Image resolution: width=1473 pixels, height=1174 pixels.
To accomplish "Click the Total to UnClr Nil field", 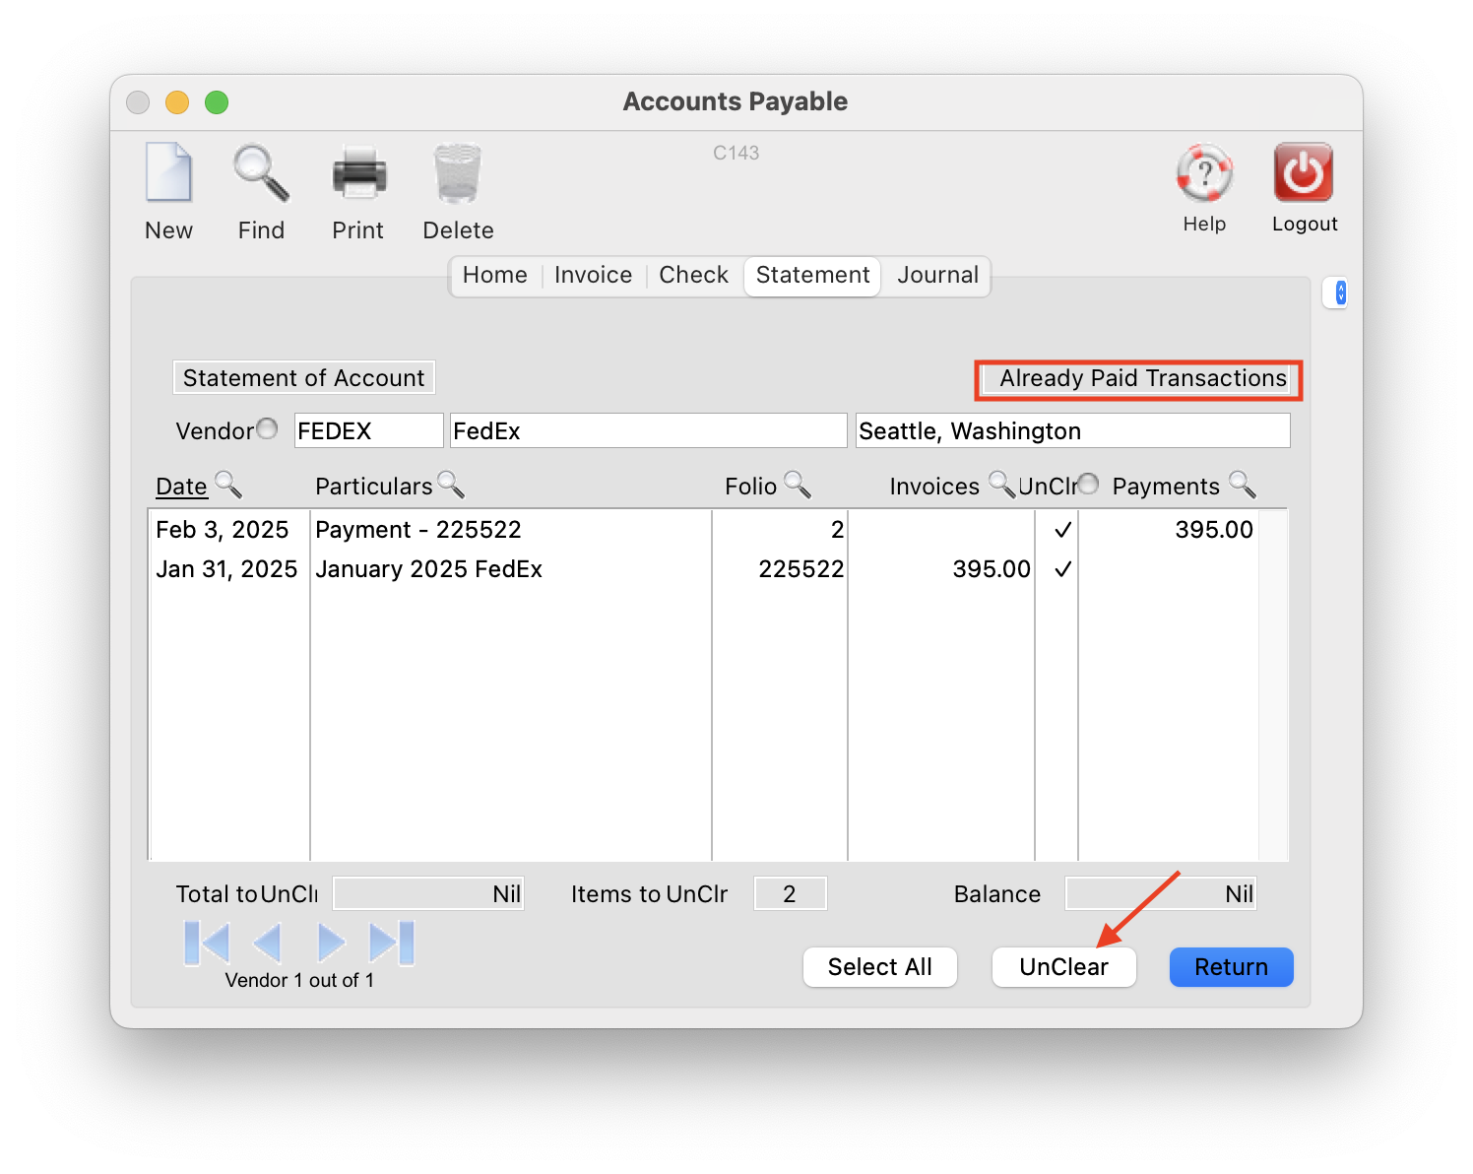I will [x=428, y=893].
